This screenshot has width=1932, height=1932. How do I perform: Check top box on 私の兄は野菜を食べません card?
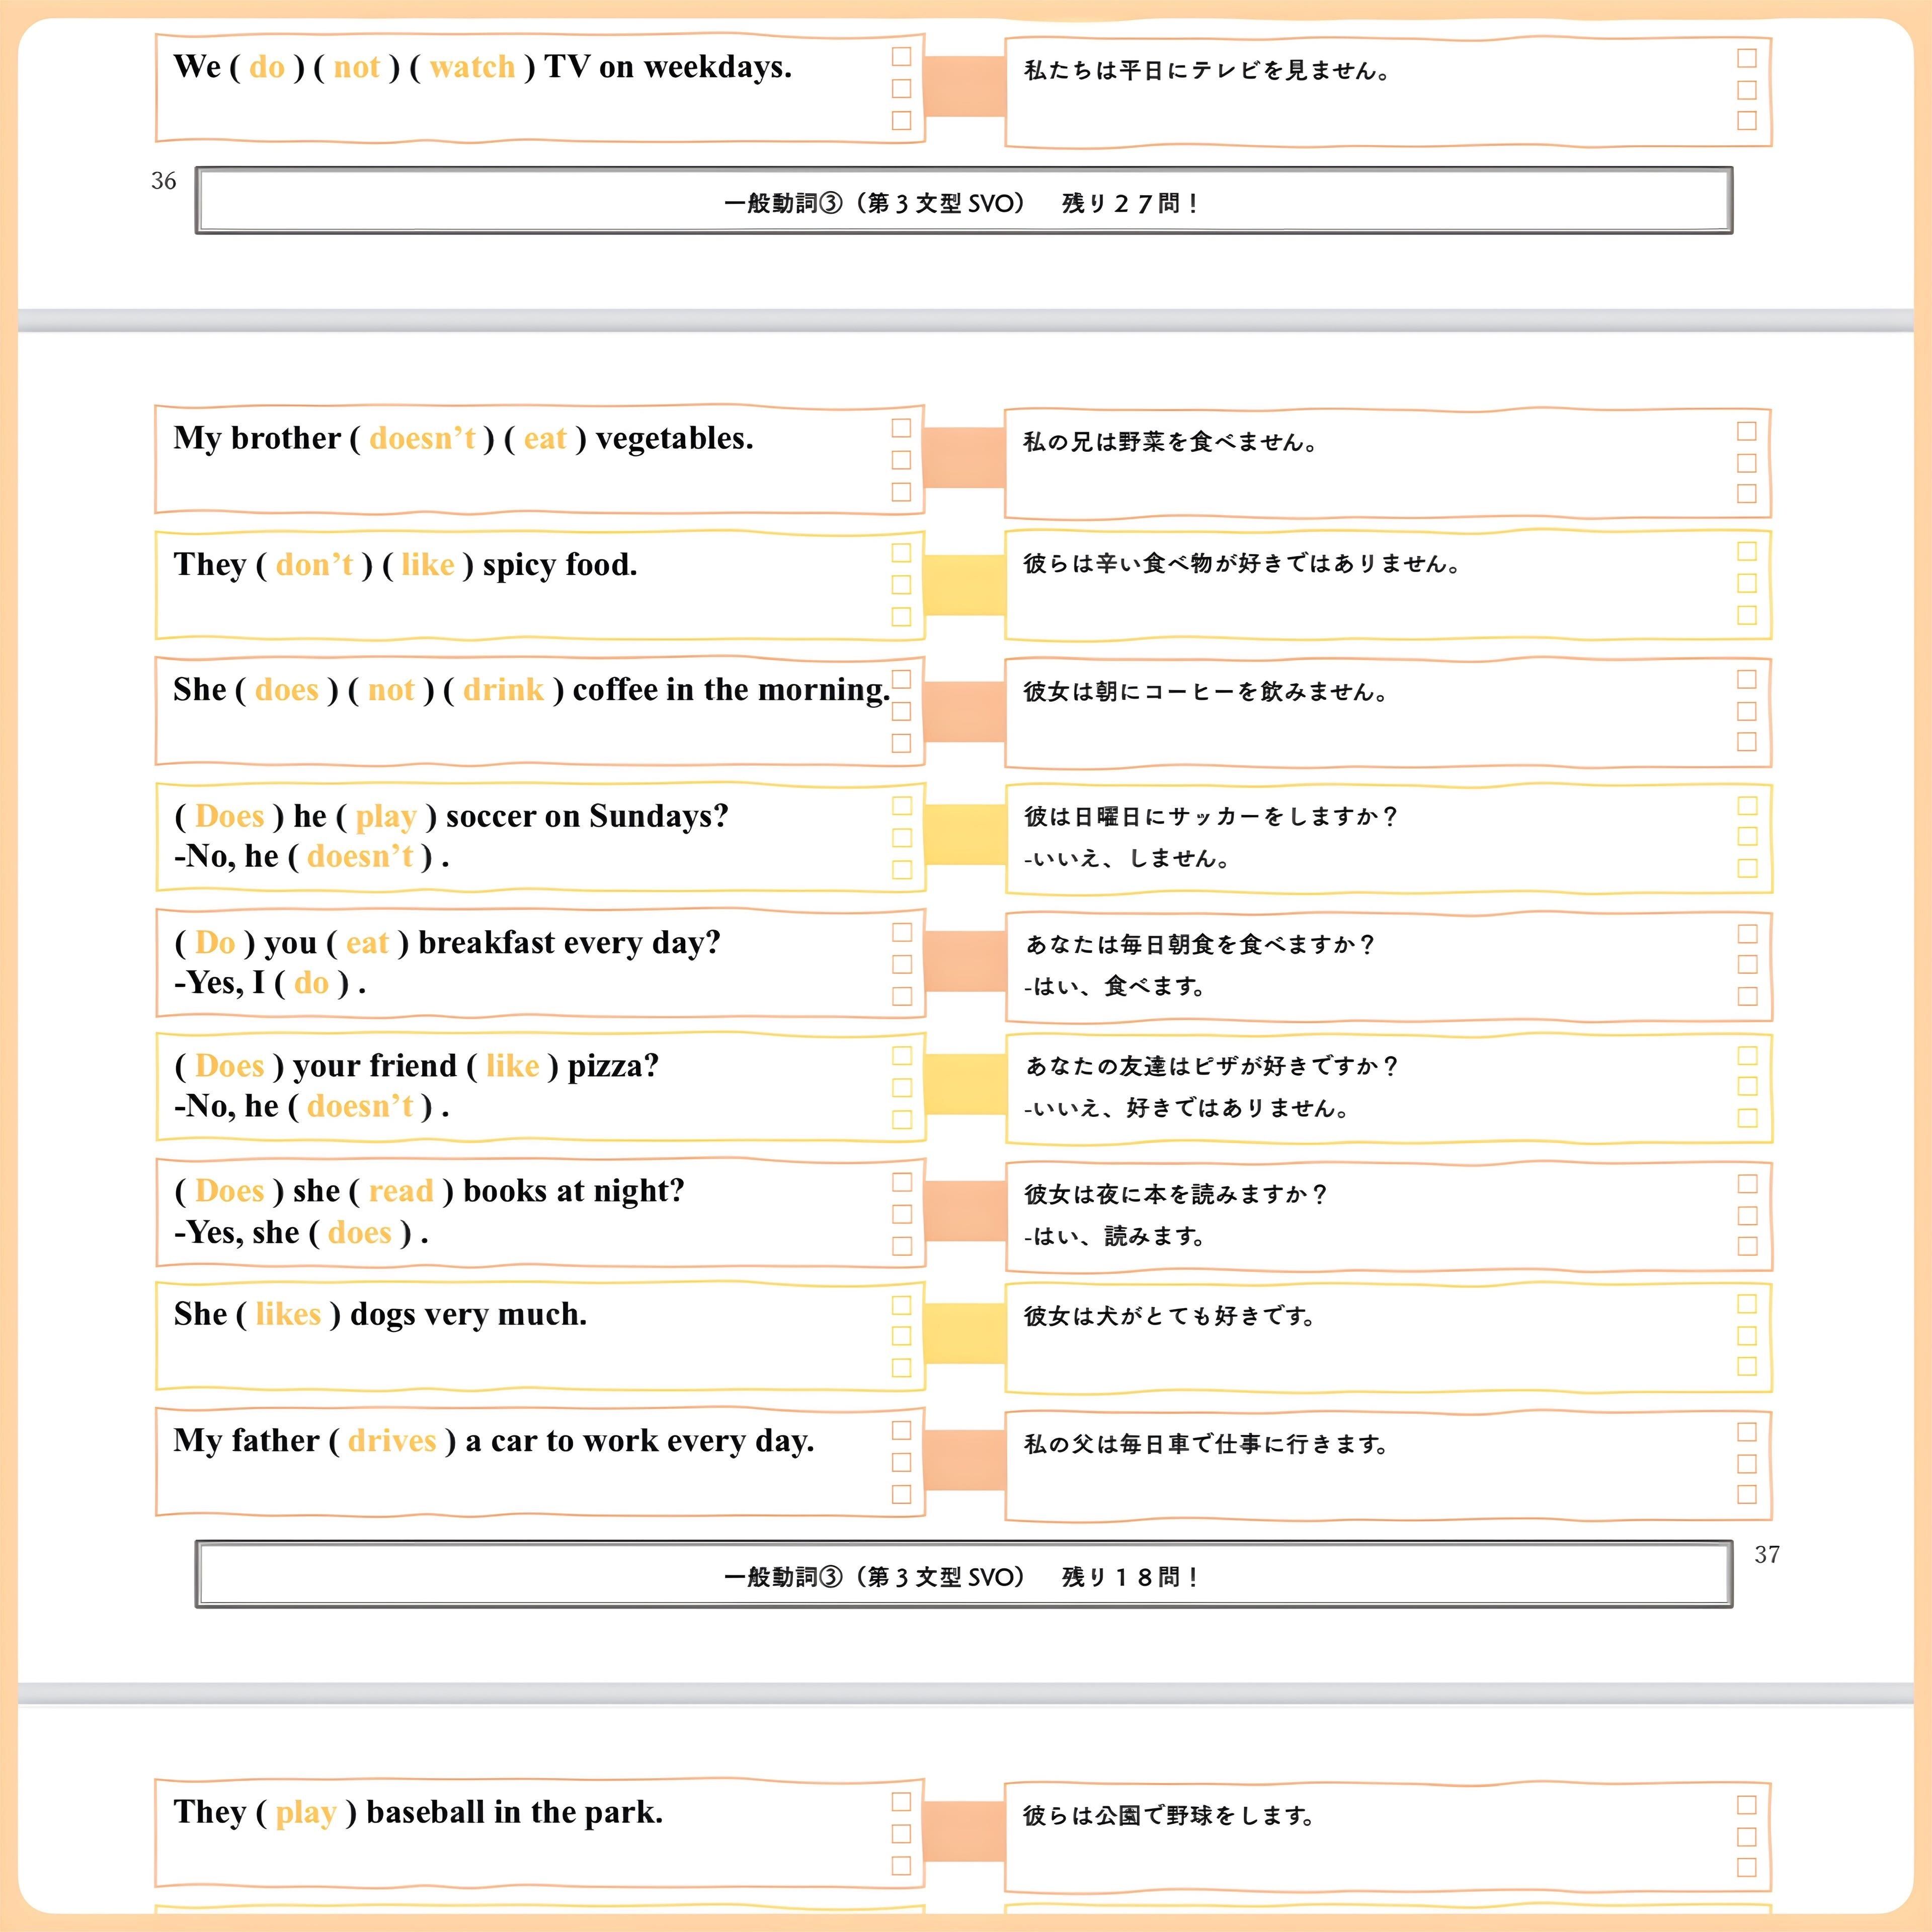(1746, 431)
